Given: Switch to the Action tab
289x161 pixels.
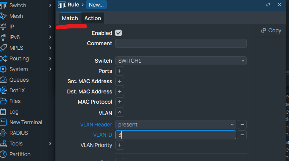Looking at the screenshot, I should pos(93,18).
